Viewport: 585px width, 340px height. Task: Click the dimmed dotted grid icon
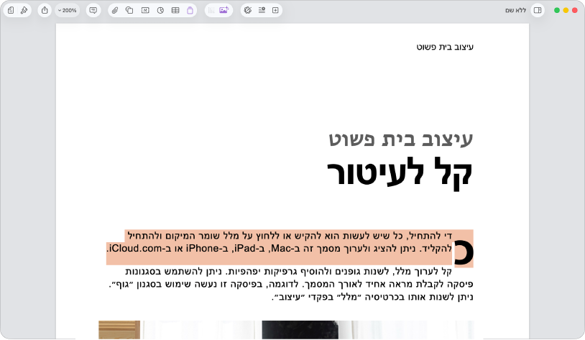[211, 11]
